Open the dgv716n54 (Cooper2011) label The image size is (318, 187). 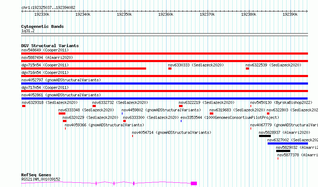point(45,72)
